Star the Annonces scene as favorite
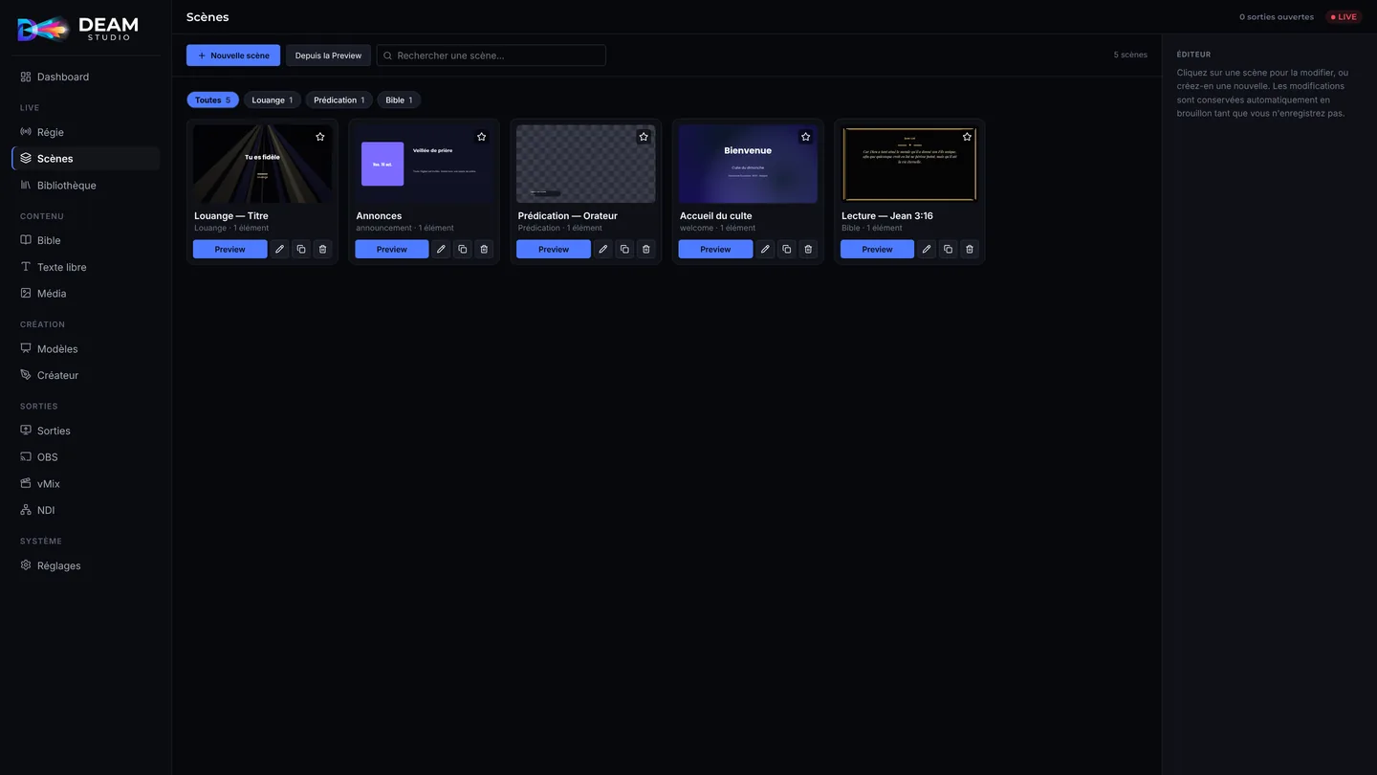The width and height of the screenshot is (1377, 775). click(482, 137)
